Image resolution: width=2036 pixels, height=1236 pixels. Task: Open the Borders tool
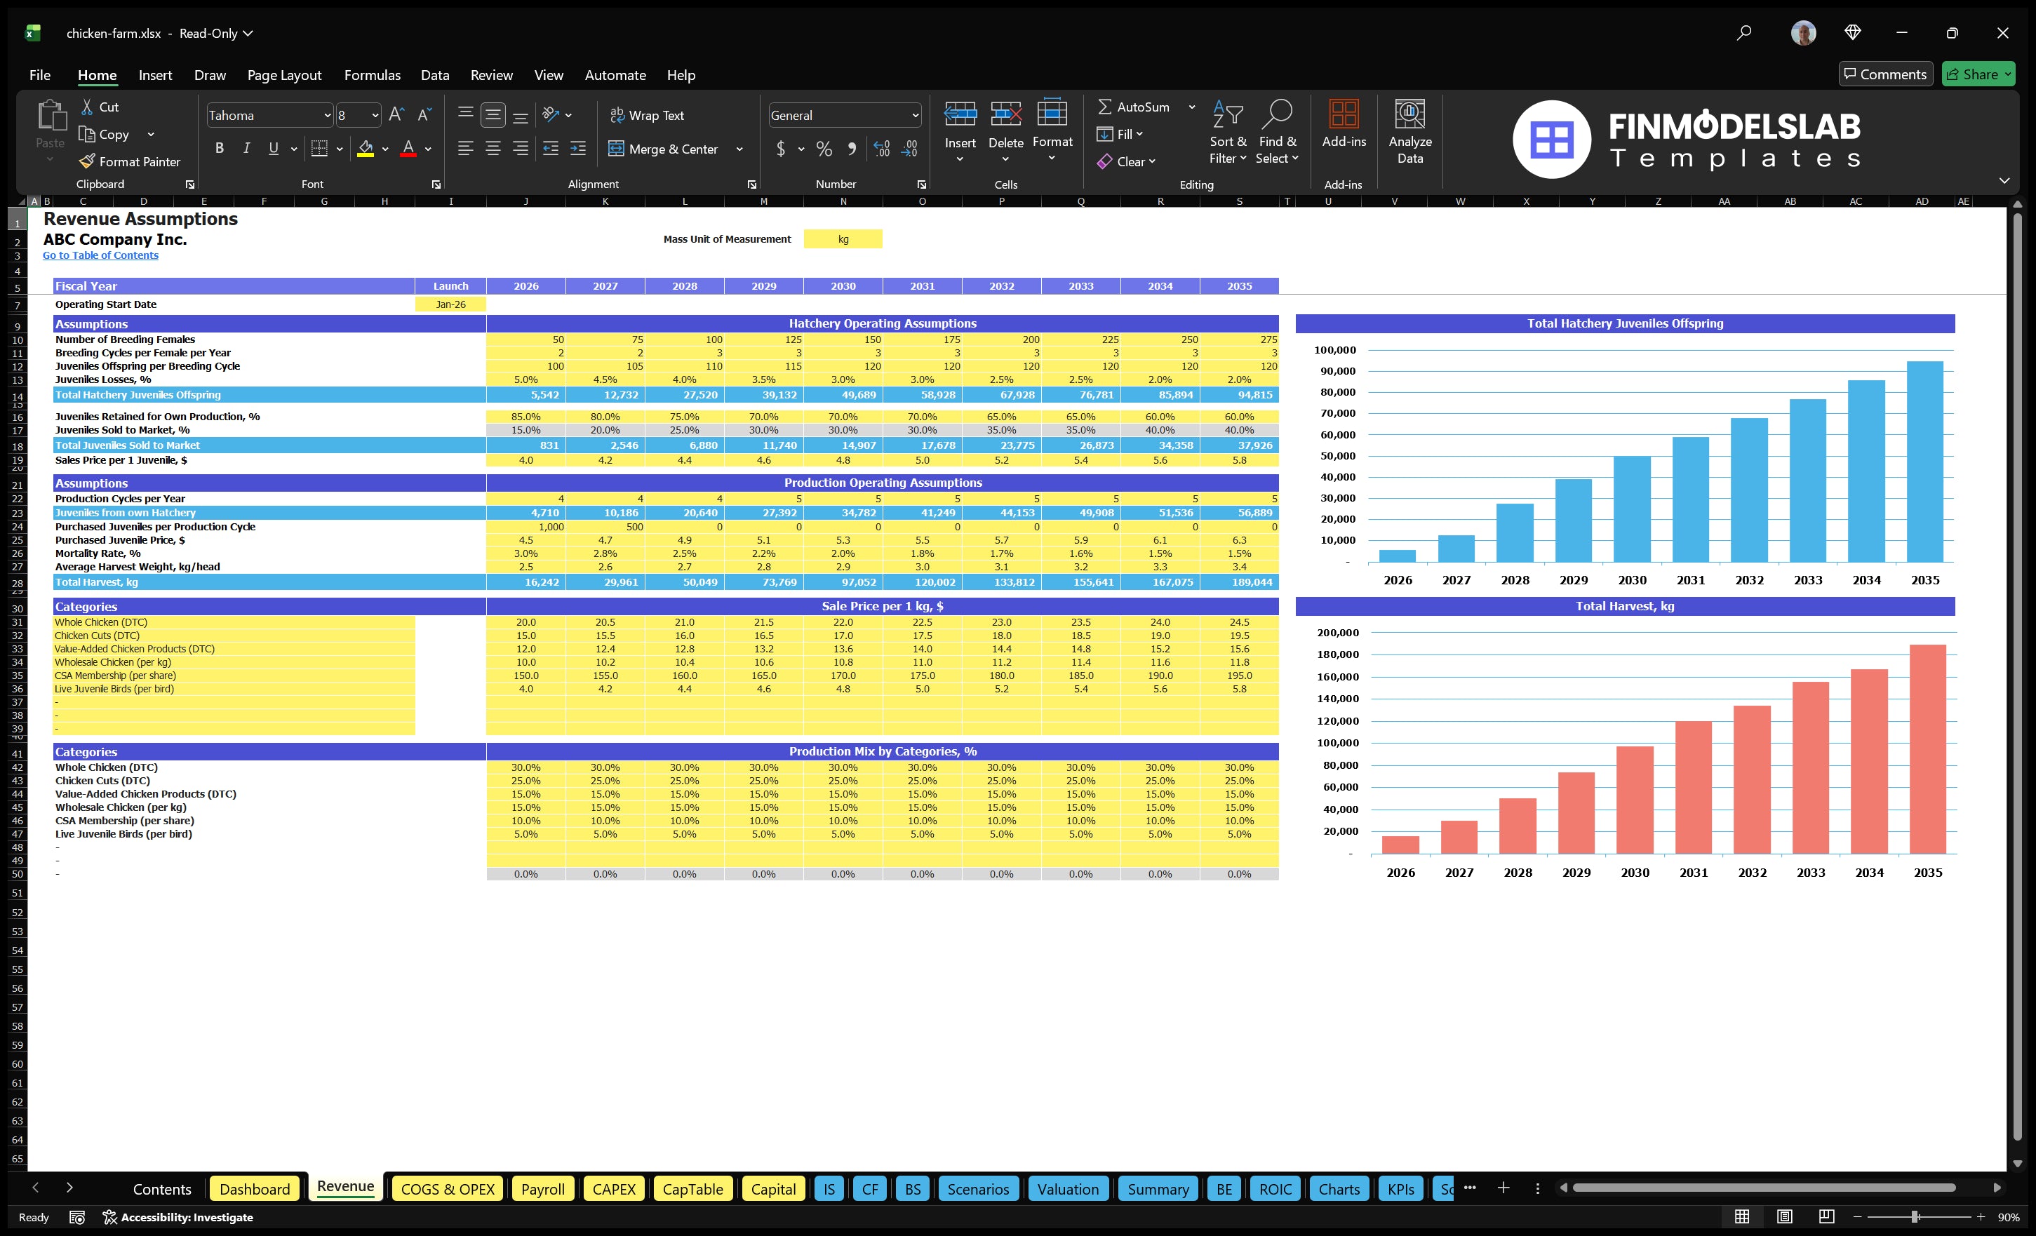coord(319,149)
